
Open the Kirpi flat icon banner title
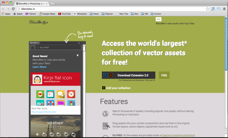click(x=58, y=78)
